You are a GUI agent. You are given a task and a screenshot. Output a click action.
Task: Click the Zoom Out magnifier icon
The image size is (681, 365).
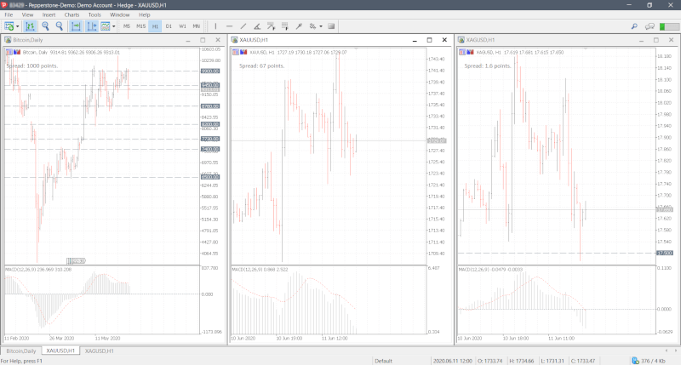point(60,26)
